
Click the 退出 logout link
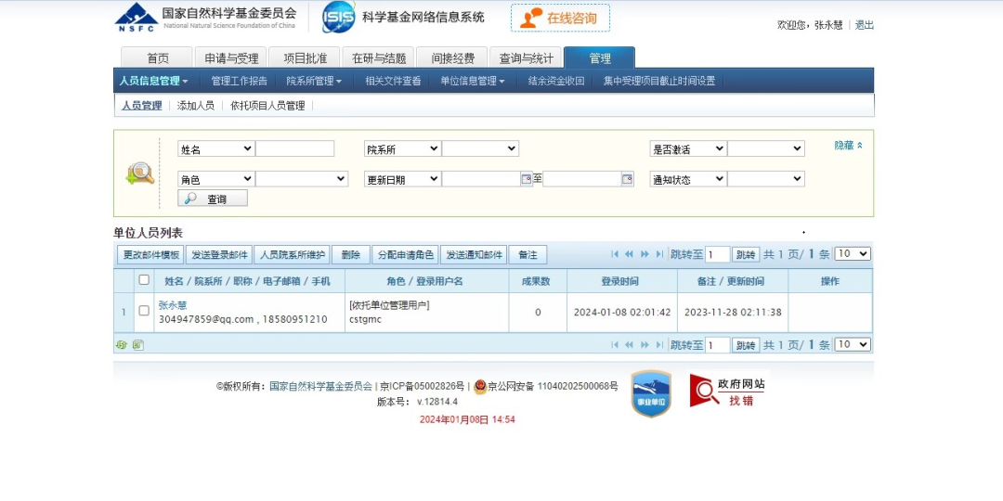[x=865, y=25]
